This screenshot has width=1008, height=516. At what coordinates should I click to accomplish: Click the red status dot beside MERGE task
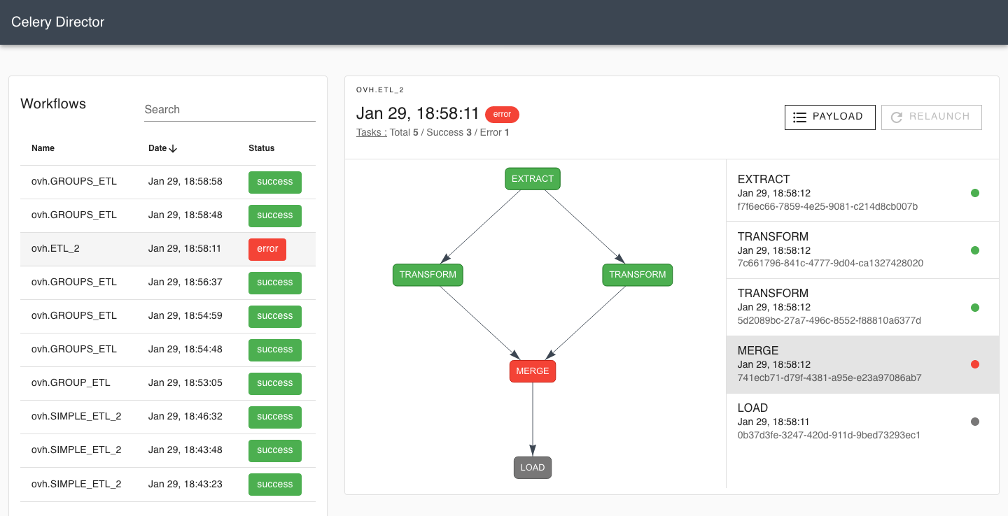[x=975, y=364]
